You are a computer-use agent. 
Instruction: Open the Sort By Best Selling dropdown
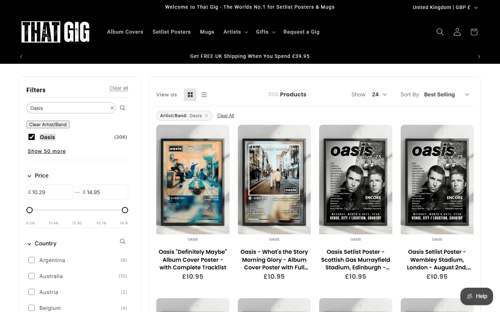coord(447,95)
